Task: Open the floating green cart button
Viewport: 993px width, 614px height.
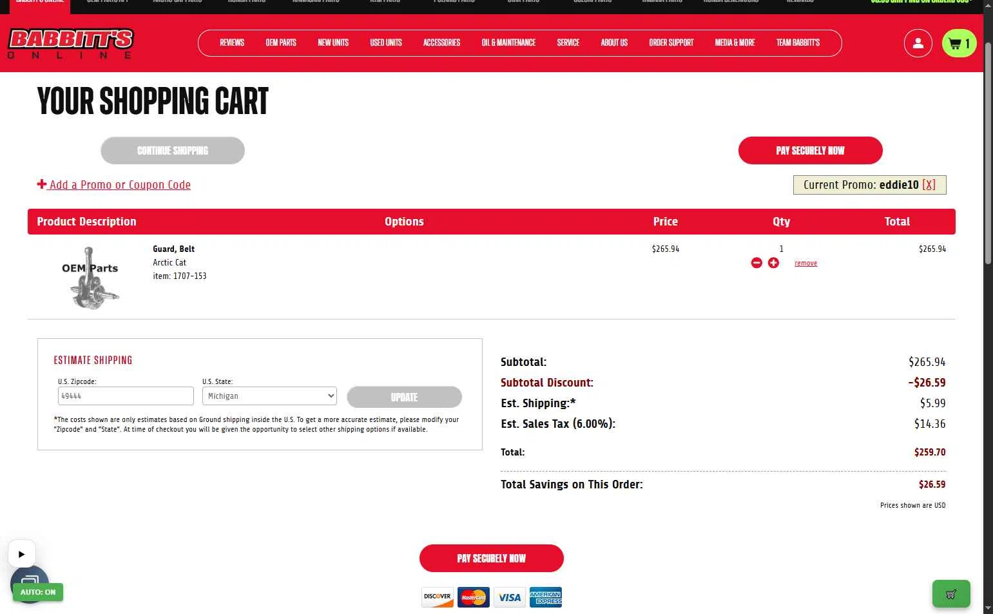Action: (951, 594)
